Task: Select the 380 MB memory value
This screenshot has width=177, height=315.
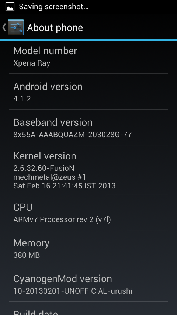Action: [x=27, y=255]
